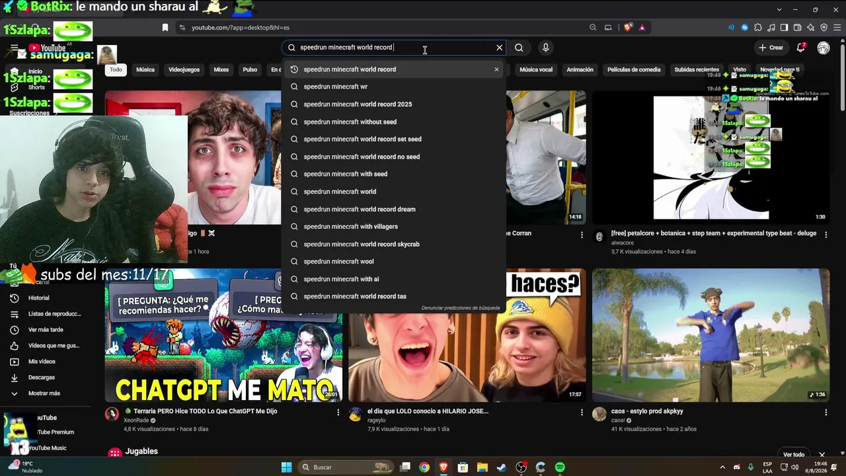Click the Brave VPN shield icon
This screenshot has width=846, height=476.
[824, 28]
